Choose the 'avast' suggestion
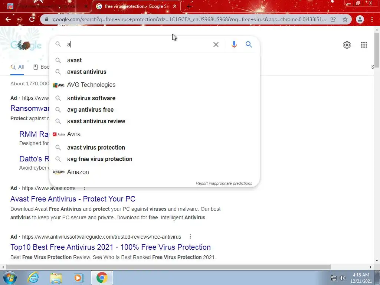The width and height of the screenshot is (380, 285). click(154, 60)
